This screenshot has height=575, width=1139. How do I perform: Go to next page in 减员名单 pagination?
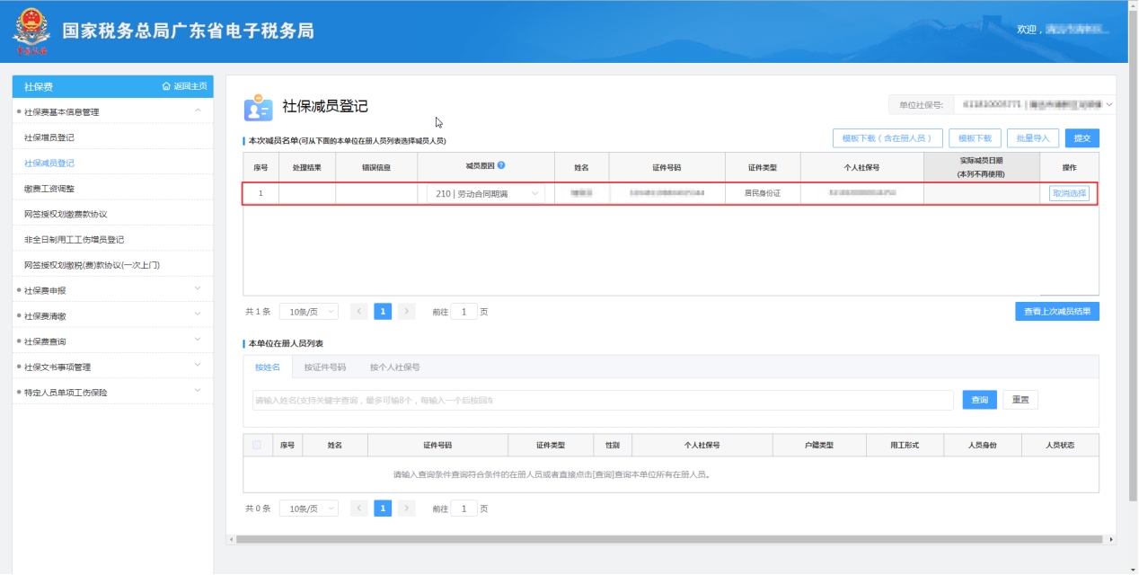coord(406,312)
